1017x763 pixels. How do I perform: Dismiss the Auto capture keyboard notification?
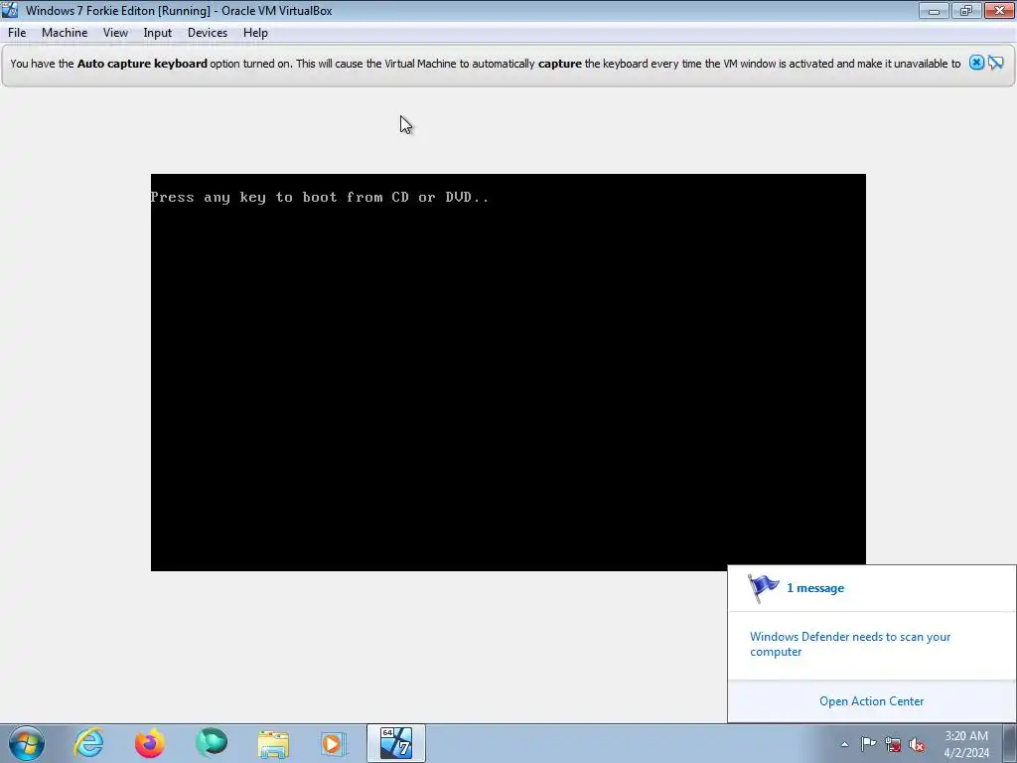pyautogui.click(x=976, y=63)
